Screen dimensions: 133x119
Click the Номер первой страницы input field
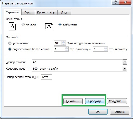[x=46, y=77]
